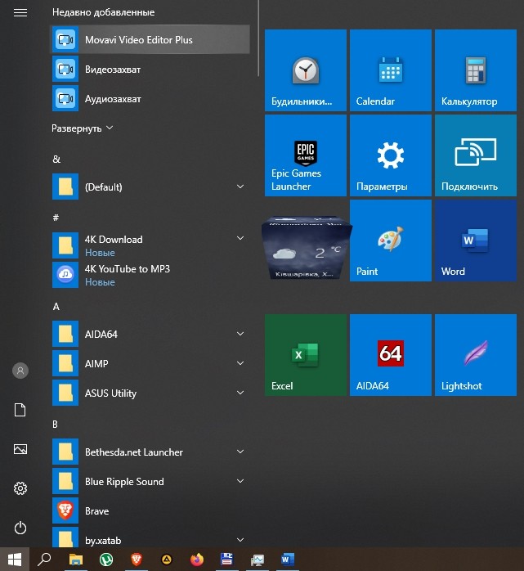Open the ASUS Utility folder entry
The width and height of the screenshot is (524, 571).
point(150,393)
